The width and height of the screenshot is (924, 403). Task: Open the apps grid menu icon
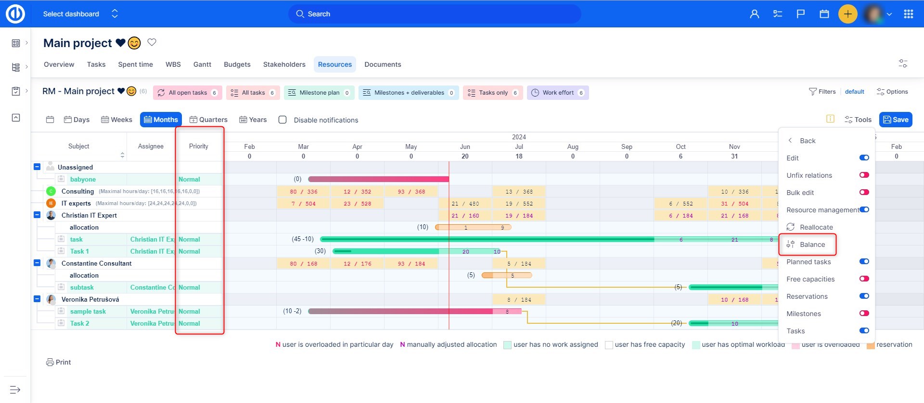pos(908,14)
